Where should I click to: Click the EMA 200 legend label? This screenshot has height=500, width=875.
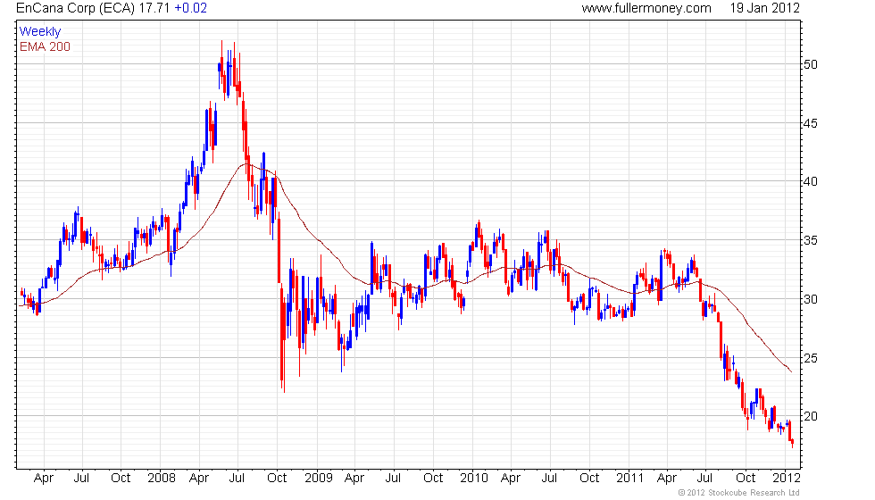pyautogui.click(x=45, y=46)
